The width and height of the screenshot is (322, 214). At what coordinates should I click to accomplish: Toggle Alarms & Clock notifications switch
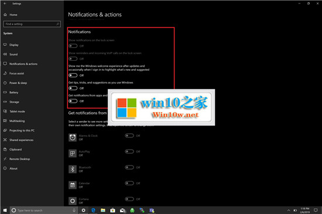129,136
